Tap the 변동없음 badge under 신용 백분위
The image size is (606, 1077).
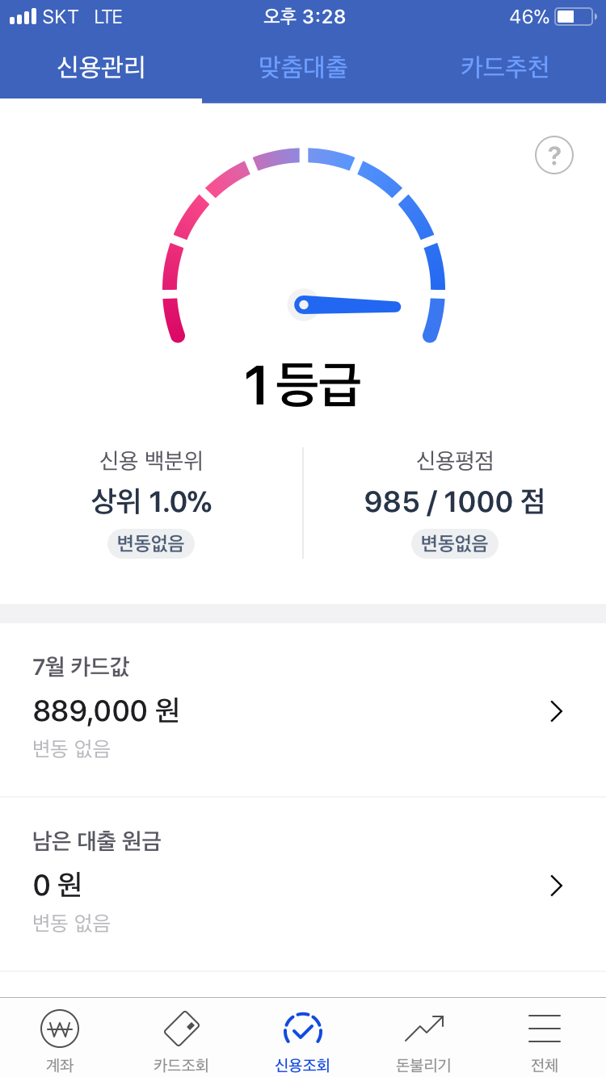[151, 544]
